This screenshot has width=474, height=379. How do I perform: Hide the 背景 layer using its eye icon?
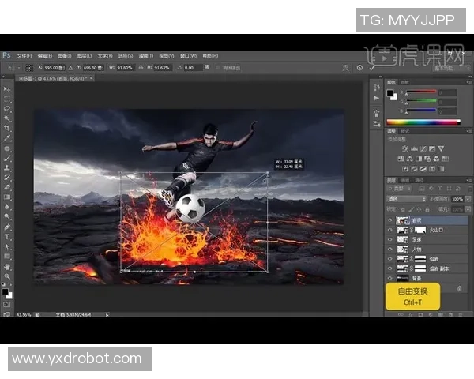[x=389, y=279]
